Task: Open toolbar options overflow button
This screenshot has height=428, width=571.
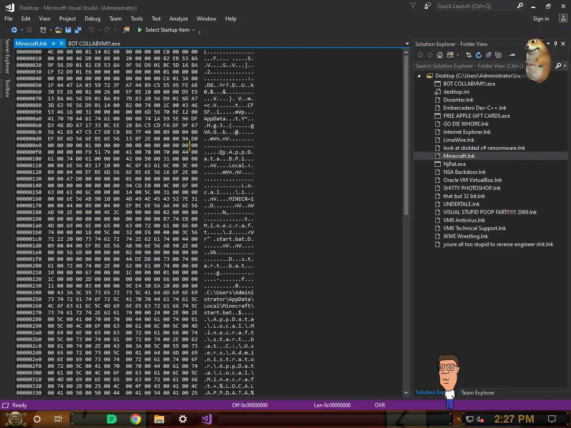Action: (x=199, y=31)
